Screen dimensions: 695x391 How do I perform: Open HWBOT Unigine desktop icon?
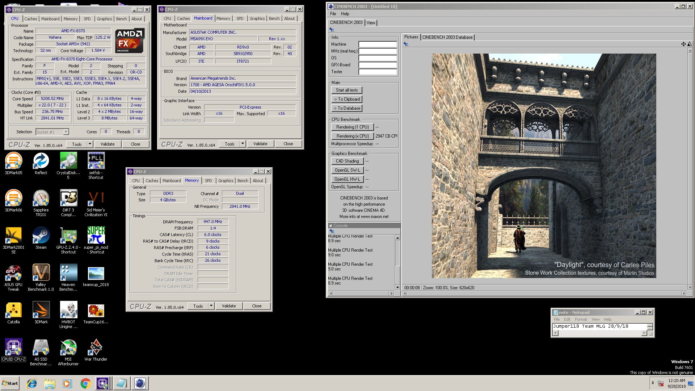(68, 315)
